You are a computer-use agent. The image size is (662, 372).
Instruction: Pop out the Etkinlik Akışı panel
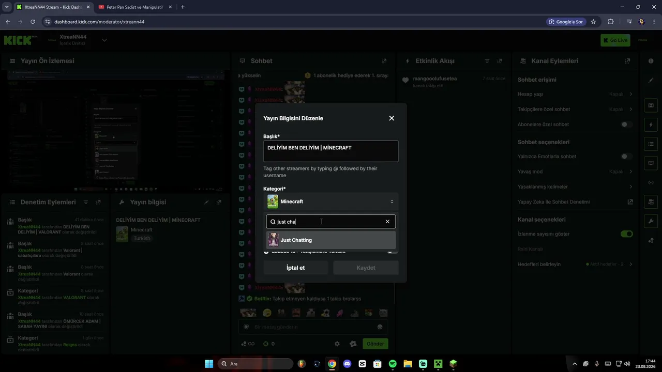(500, 61)
